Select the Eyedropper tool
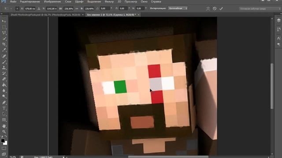 (x=4, y=50)
